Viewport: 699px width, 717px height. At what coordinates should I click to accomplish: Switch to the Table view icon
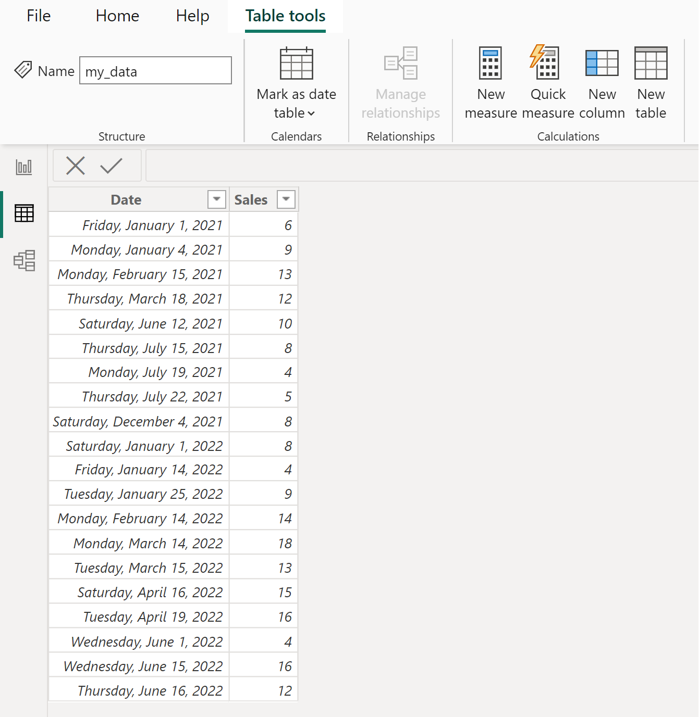coord(24,213)
